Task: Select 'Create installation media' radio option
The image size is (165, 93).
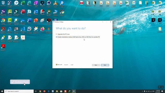Action: 56,37
